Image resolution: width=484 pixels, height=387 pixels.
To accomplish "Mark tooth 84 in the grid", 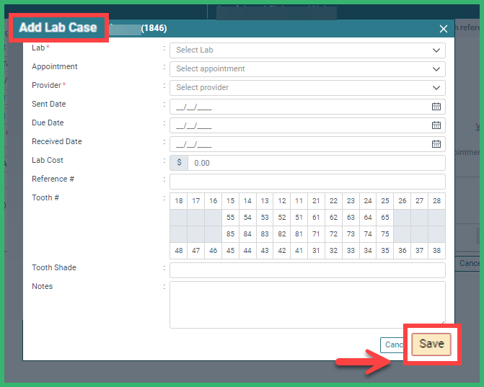I will tap(247, 234).
